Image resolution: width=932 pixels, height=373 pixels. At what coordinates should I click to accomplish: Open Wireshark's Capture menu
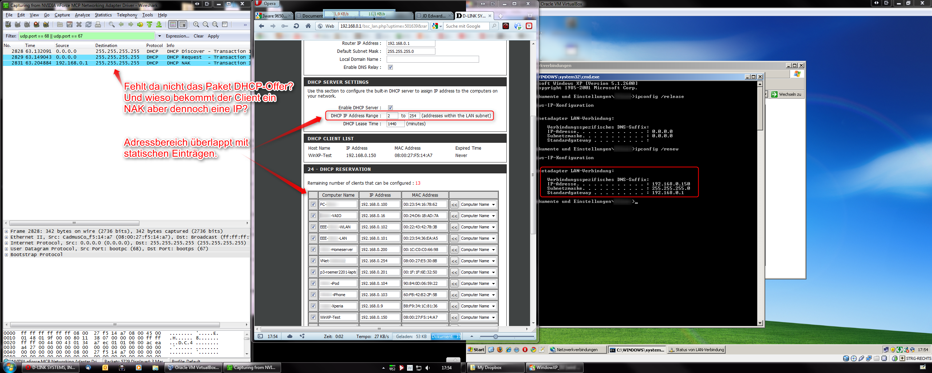pos(62,15)
